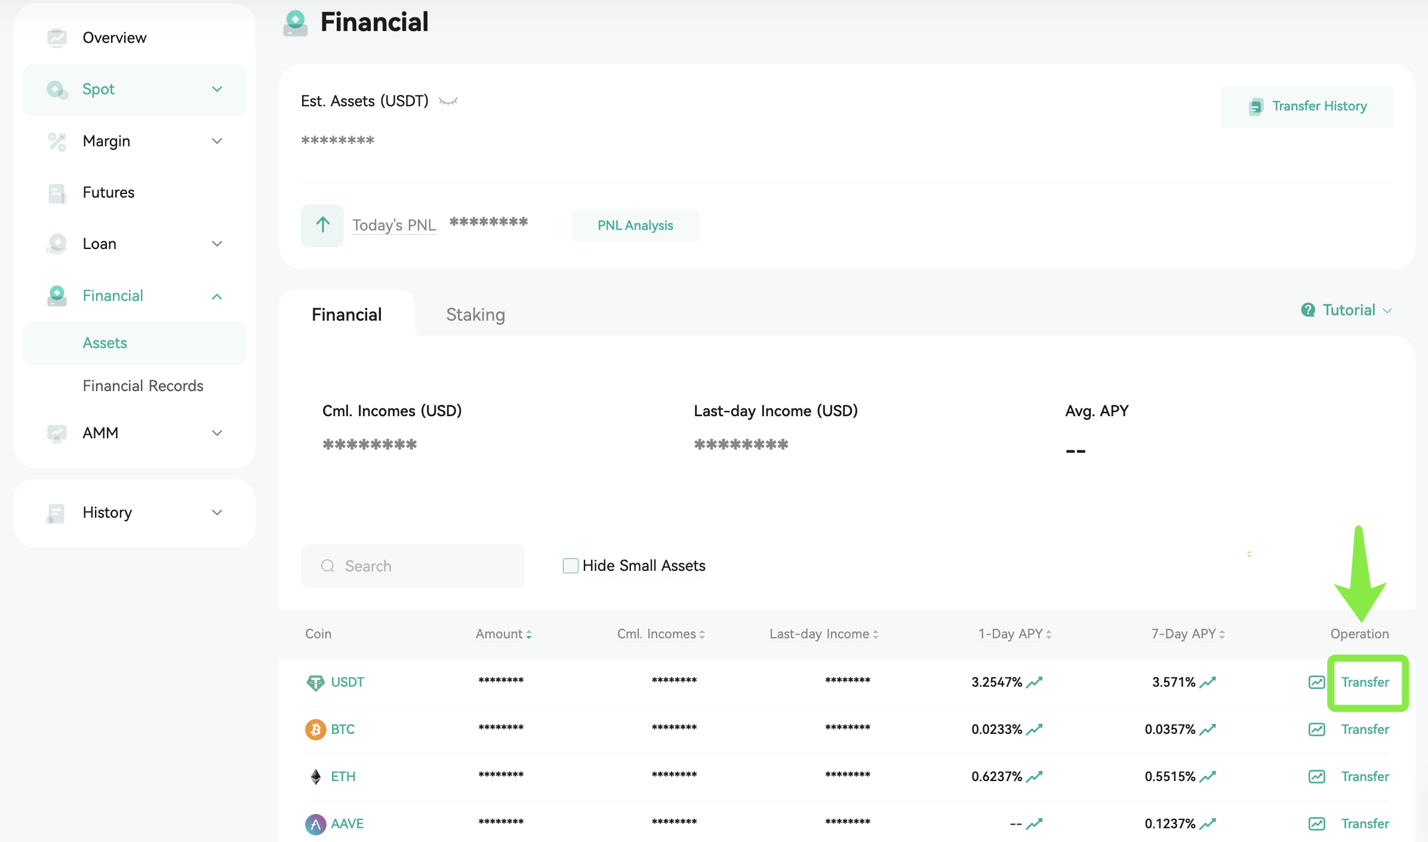Image resolution: width=1428 pixels, height=842 pixels.
Task: Open Transfer History
Action: pos(1307,106)
